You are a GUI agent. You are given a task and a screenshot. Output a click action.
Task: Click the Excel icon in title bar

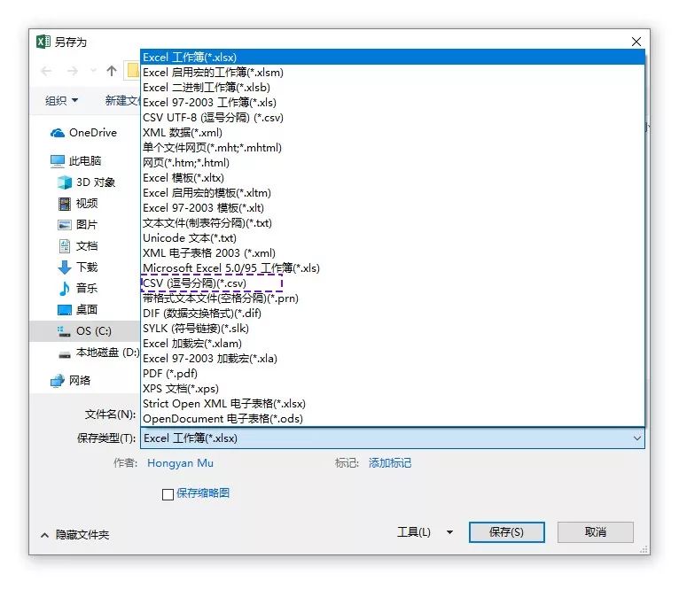(x=43, y=42)
